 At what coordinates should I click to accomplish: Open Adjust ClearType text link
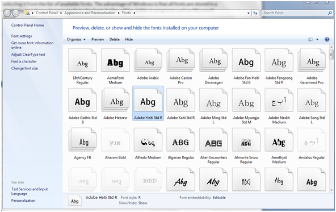pyautogui.click(x=28, y=55)
